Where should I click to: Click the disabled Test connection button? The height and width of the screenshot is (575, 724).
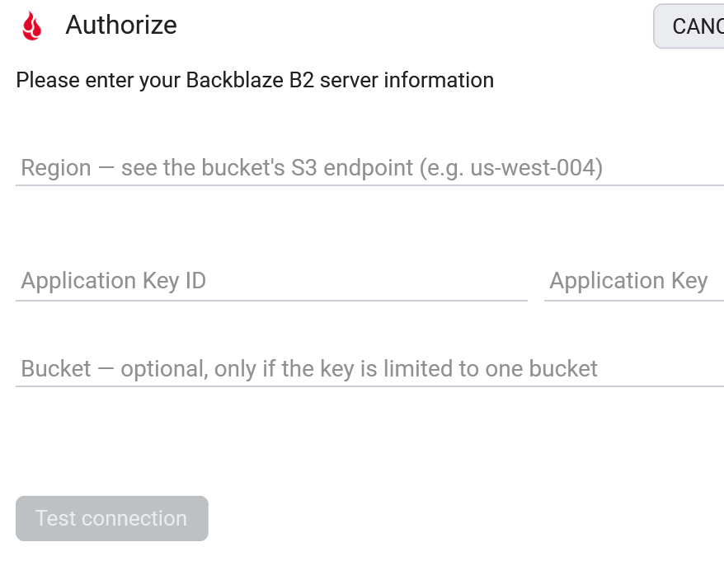point(112,518)
